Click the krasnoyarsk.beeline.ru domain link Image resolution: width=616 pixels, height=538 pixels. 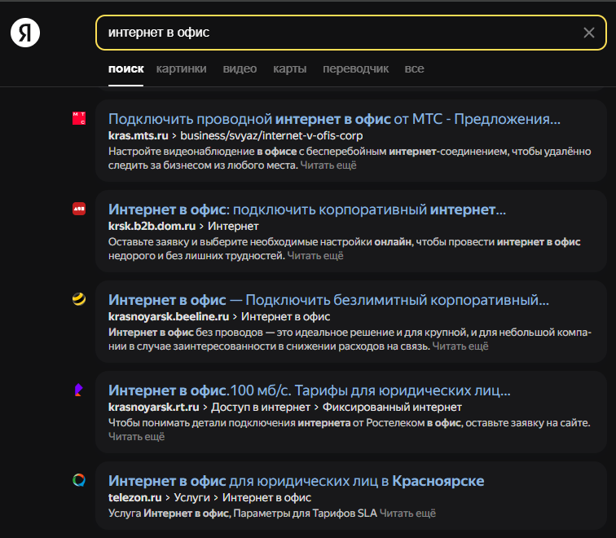tap(169, 316)
